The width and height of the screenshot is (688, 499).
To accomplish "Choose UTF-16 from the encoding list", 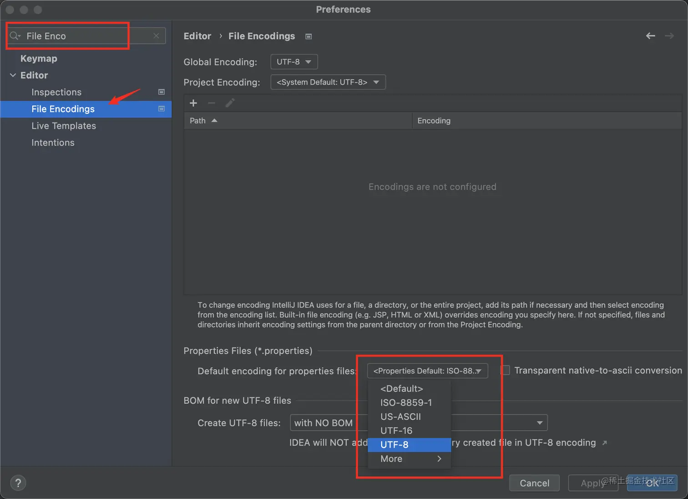I will (x=410, y=431).
